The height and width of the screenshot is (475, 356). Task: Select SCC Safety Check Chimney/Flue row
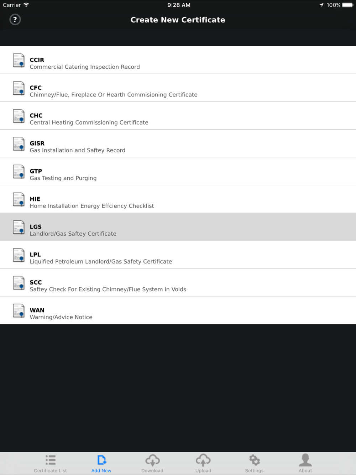point(178,282)
